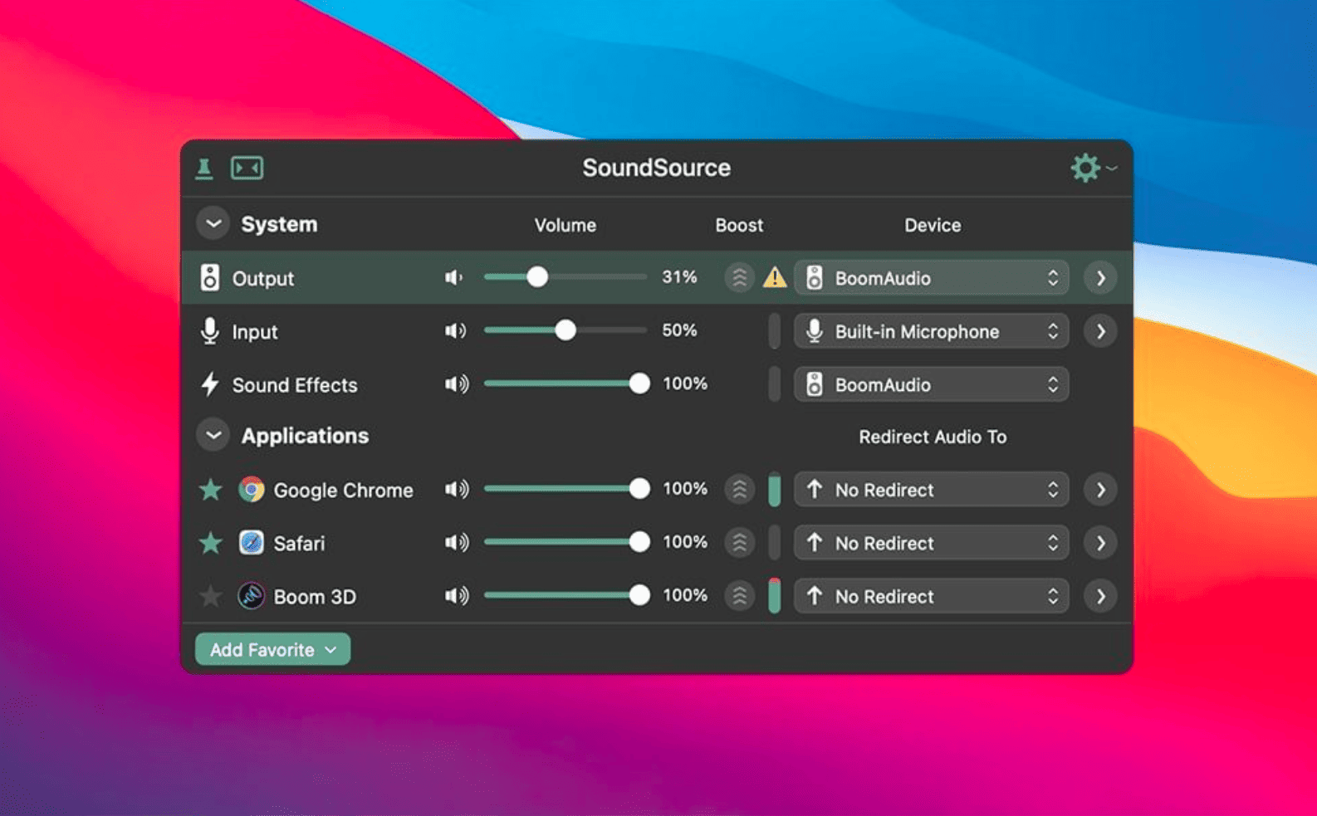The image size is (1317, 816).
Task: Toggle Boost for Google Chrome
Action: pyautogui.click(x=739, y=489)
